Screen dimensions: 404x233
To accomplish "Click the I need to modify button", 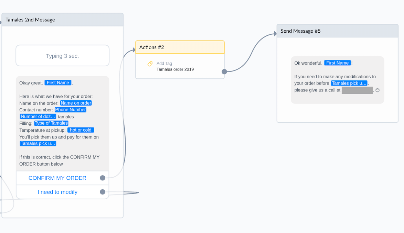I will (x=63, y=192).
